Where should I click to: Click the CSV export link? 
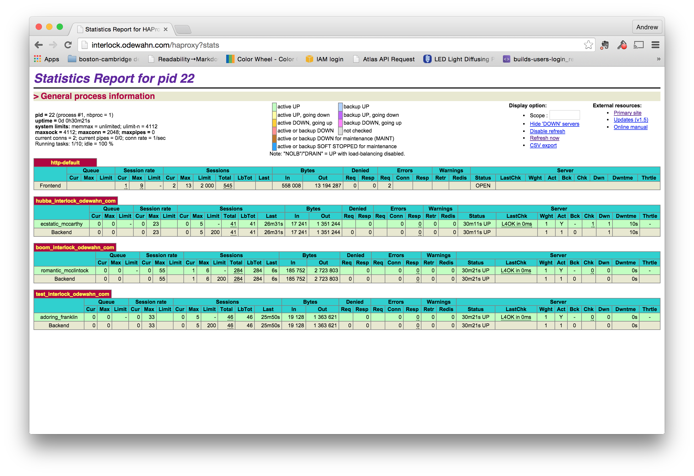coord(543,145)
